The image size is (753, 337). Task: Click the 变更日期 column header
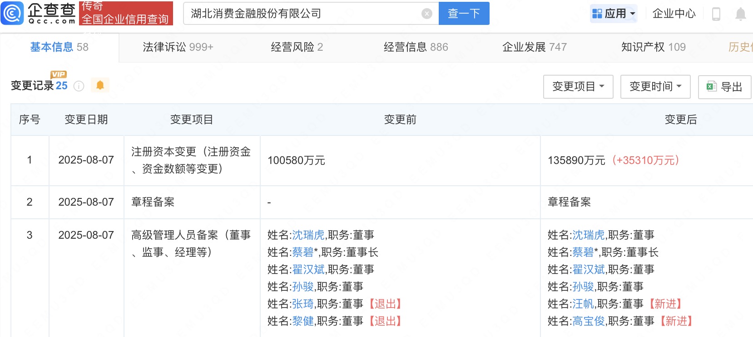(86, 120)
